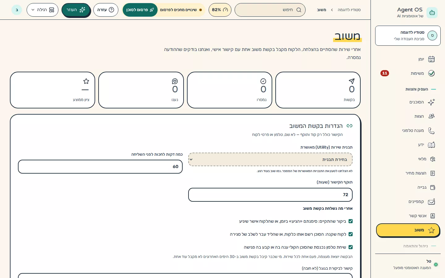This screenshot has width=445, height=278.
Task: Collapse the העסק והצוות sidebar section
Action: coord(420,89)
